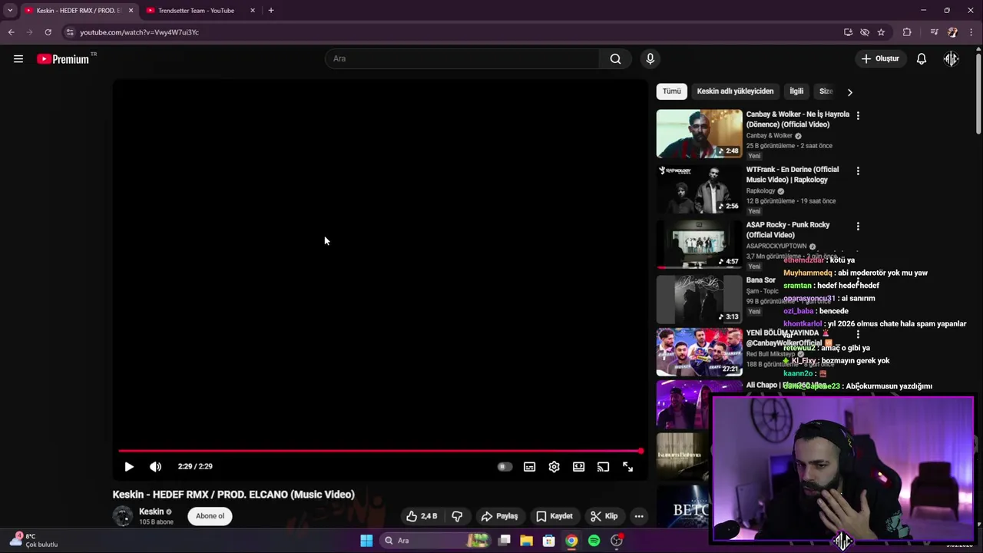This screenshot has height=553, width=983.
Task: Close the Keskin HEDEF RMX browser tab
Action: click(131, 11)
